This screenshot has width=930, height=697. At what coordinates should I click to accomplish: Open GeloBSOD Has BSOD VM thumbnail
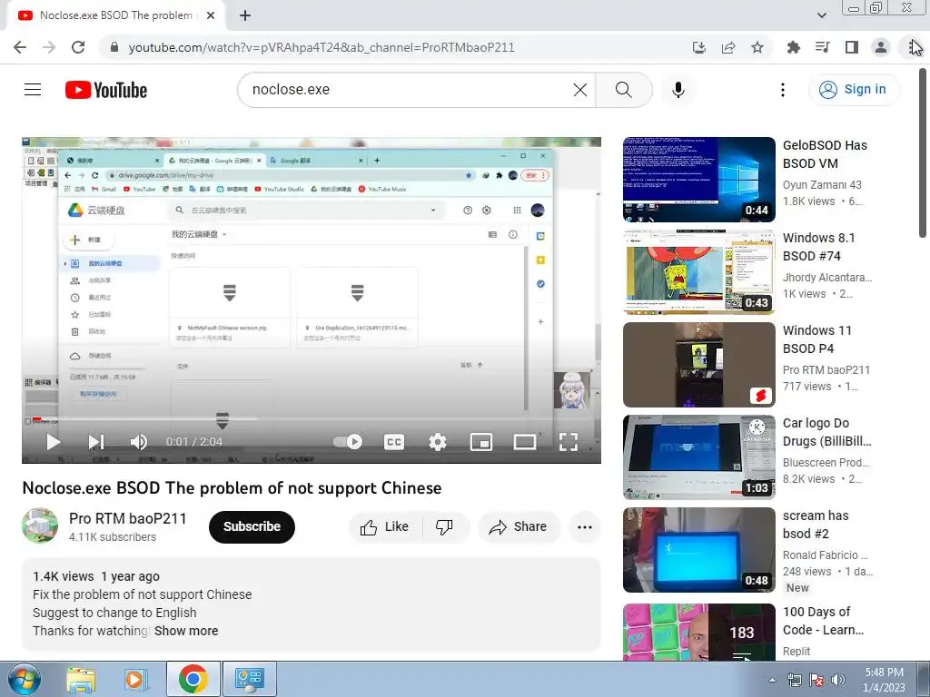(x=698, y=180)
